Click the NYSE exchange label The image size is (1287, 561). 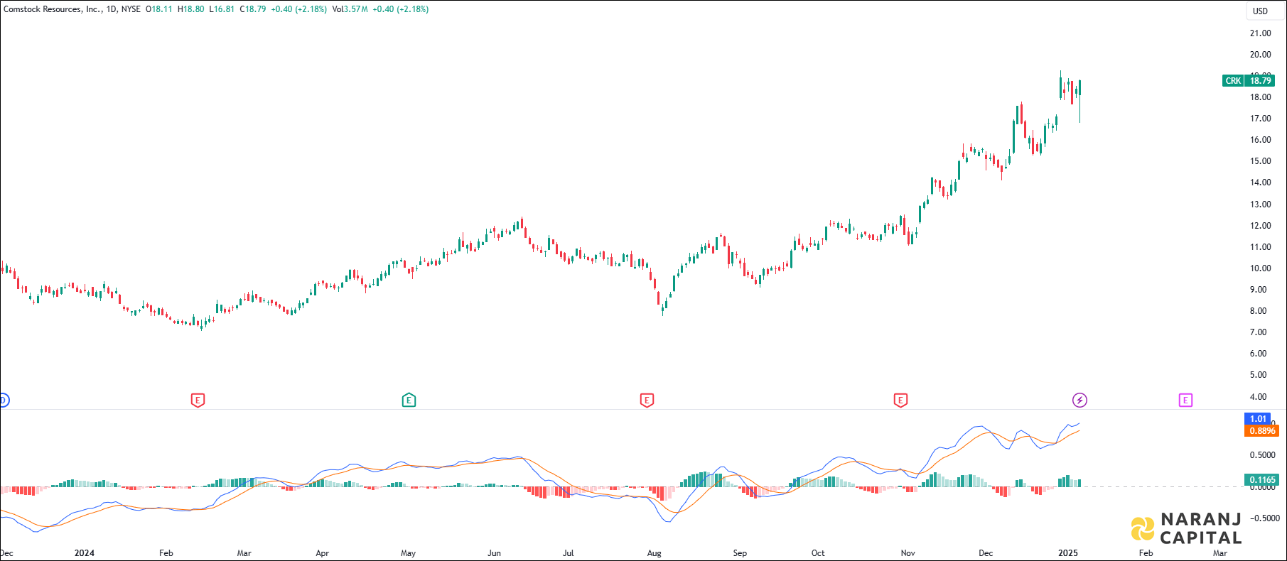[131, 9]
